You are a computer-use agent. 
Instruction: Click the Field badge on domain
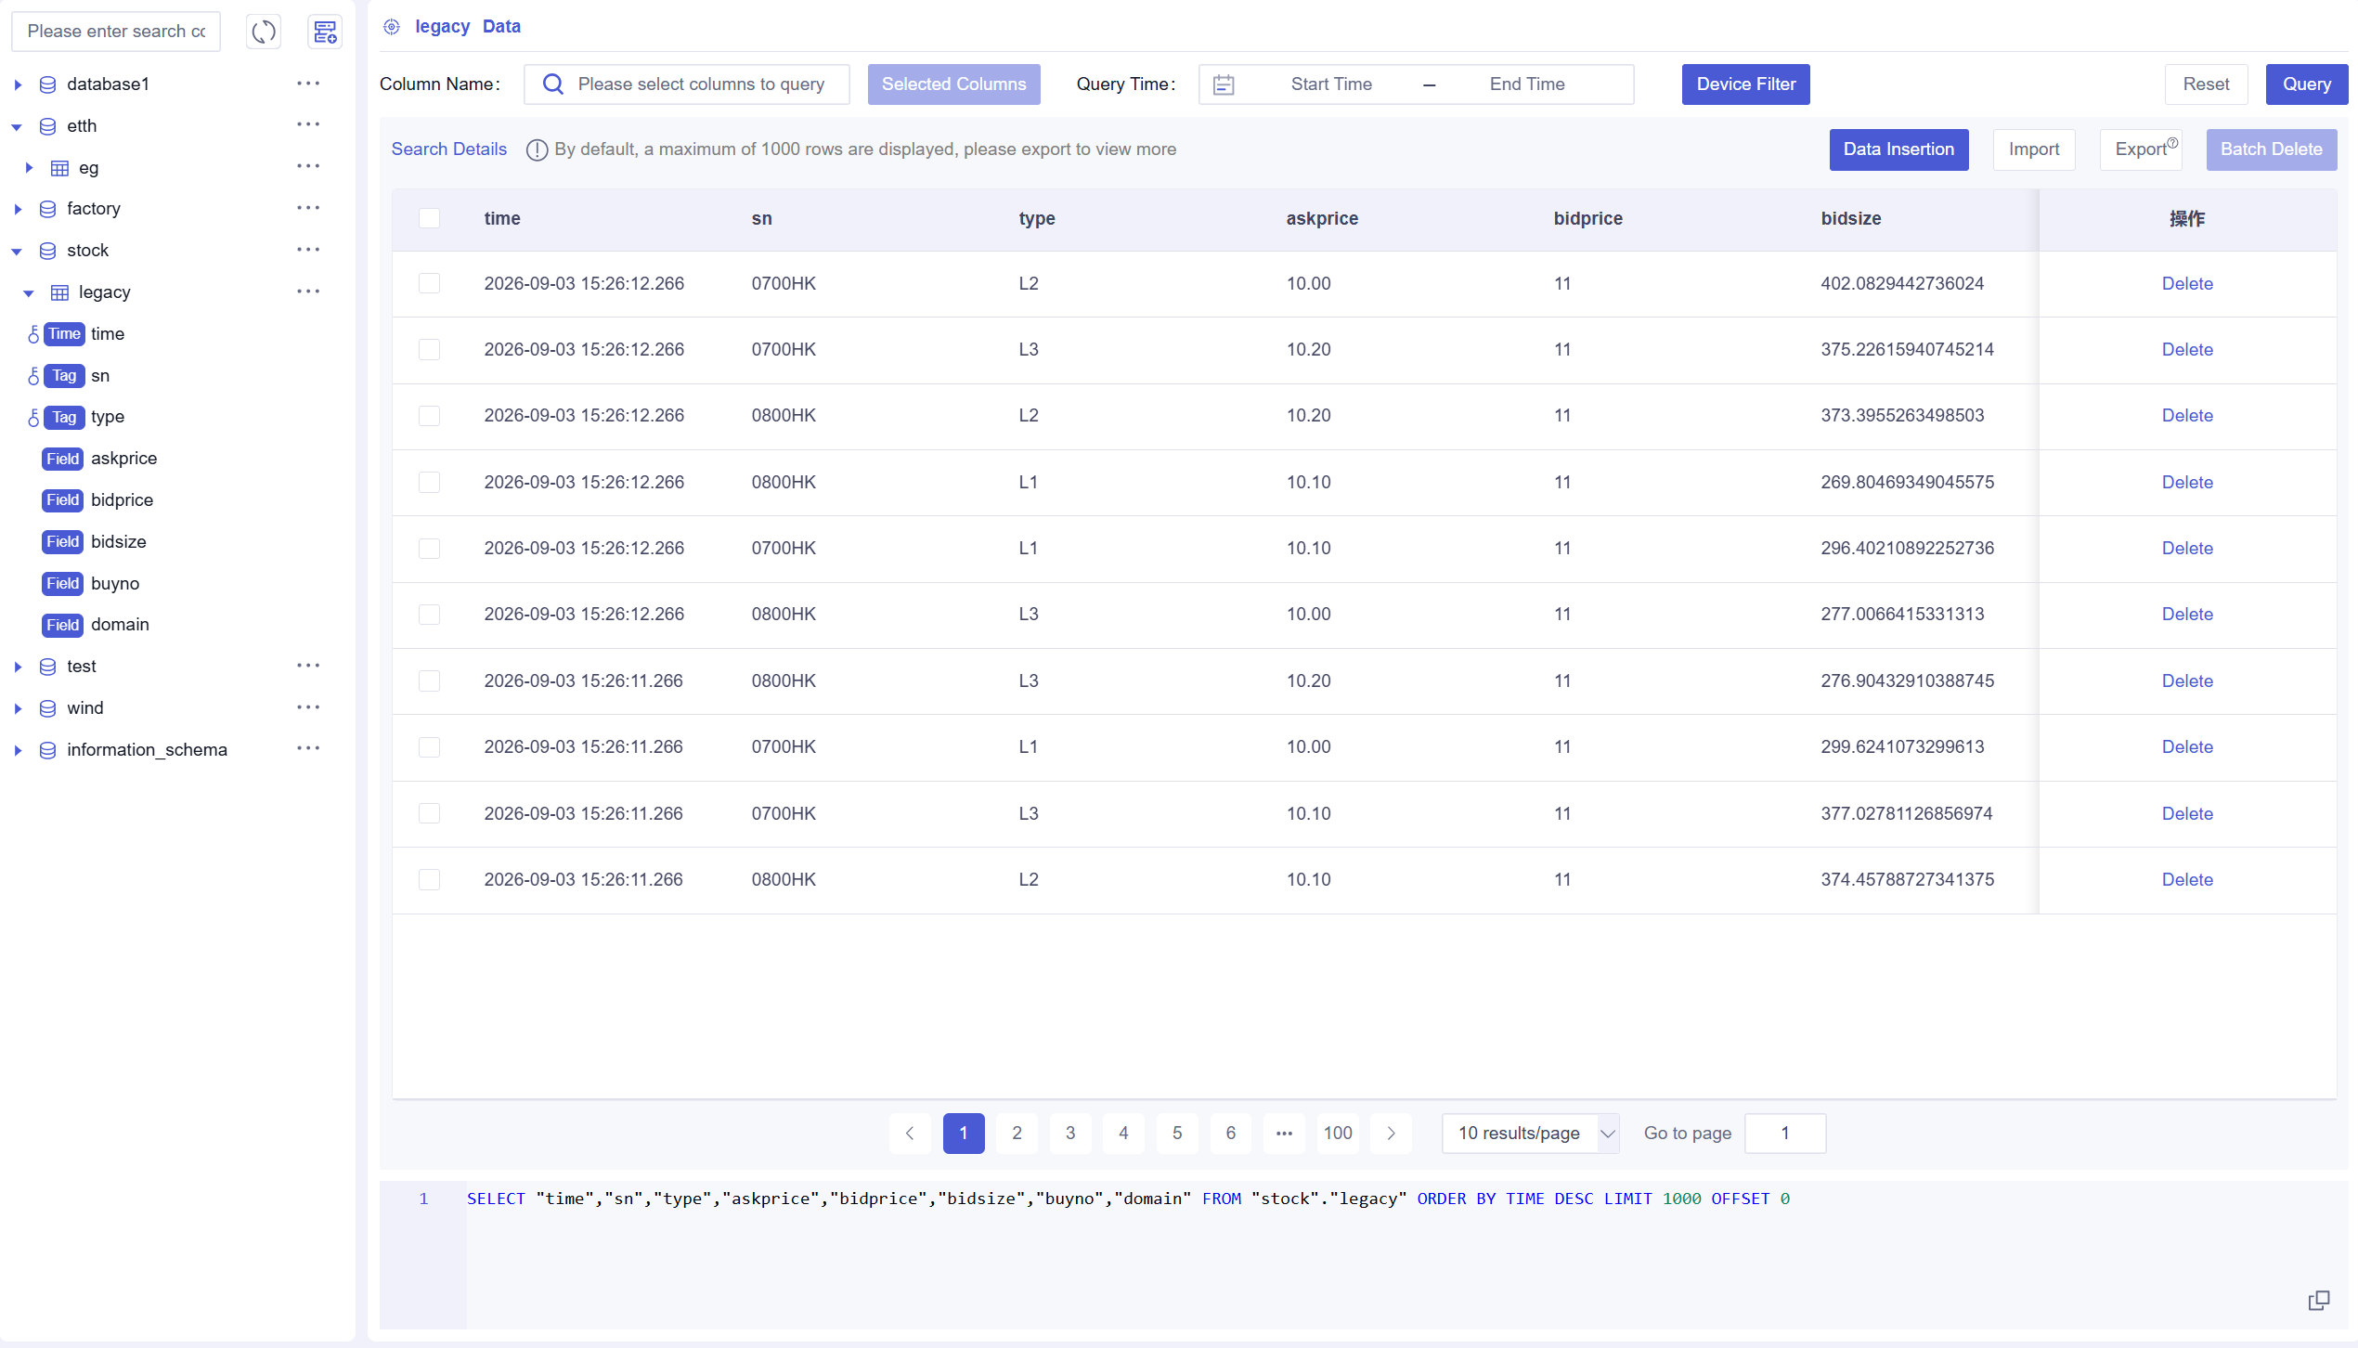coord(62,625)
